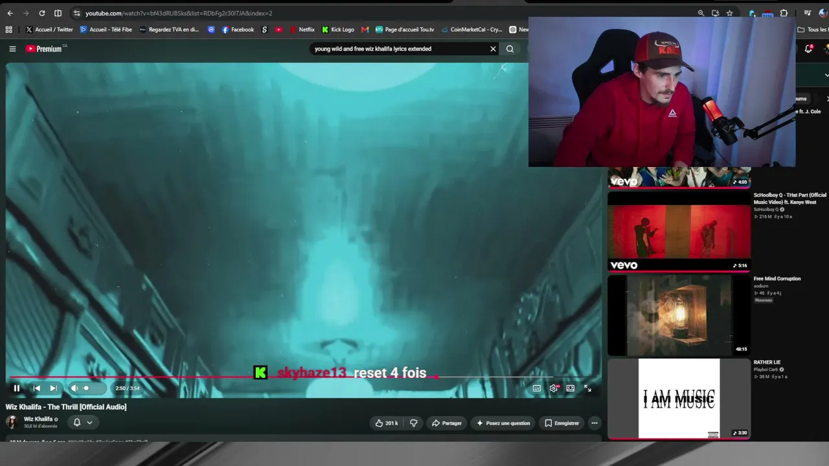This screenshot has width=829, height=466.
Task: Open the site information icon in address bar
Action: coord(76,13)
